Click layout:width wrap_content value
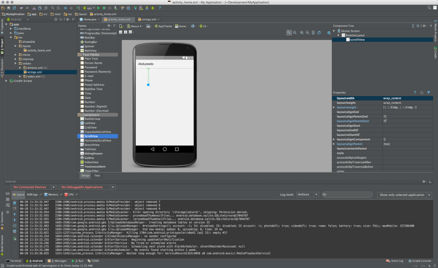 point(392,98)
